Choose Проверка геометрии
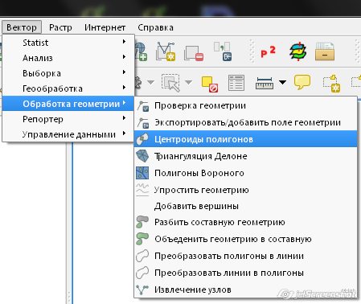This screenshot has width=361, height=304. pyautogui.click(x=245, y=105)
